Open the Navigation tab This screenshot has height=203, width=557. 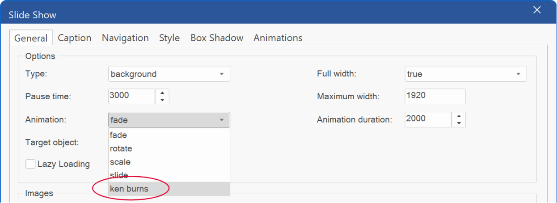[x=125, y=38]
